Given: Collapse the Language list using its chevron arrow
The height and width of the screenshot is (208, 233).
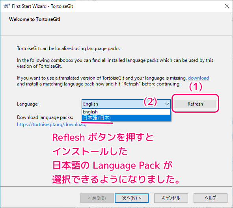Looking at the screenshot, I should pos(167,104).
